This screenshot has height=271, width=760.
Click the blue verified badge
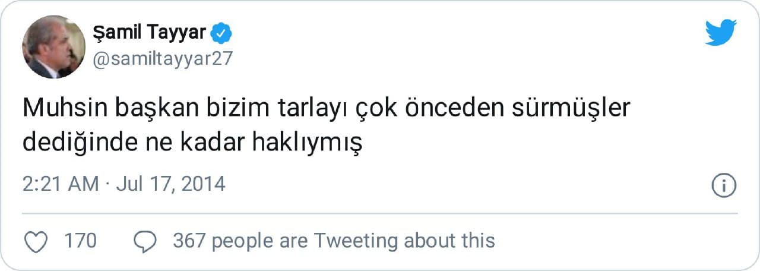[x=222, y=33]
